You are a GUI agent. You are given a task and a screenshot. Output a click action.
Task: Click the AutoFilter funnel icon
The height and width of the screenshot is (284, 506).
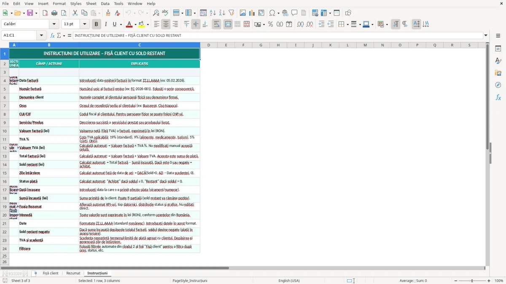[x=231, y=13]
